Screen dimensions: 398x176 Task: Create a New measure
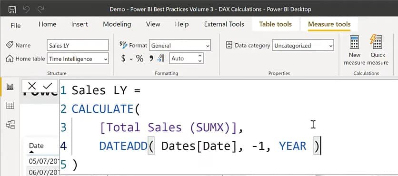(x=354, y=50)
